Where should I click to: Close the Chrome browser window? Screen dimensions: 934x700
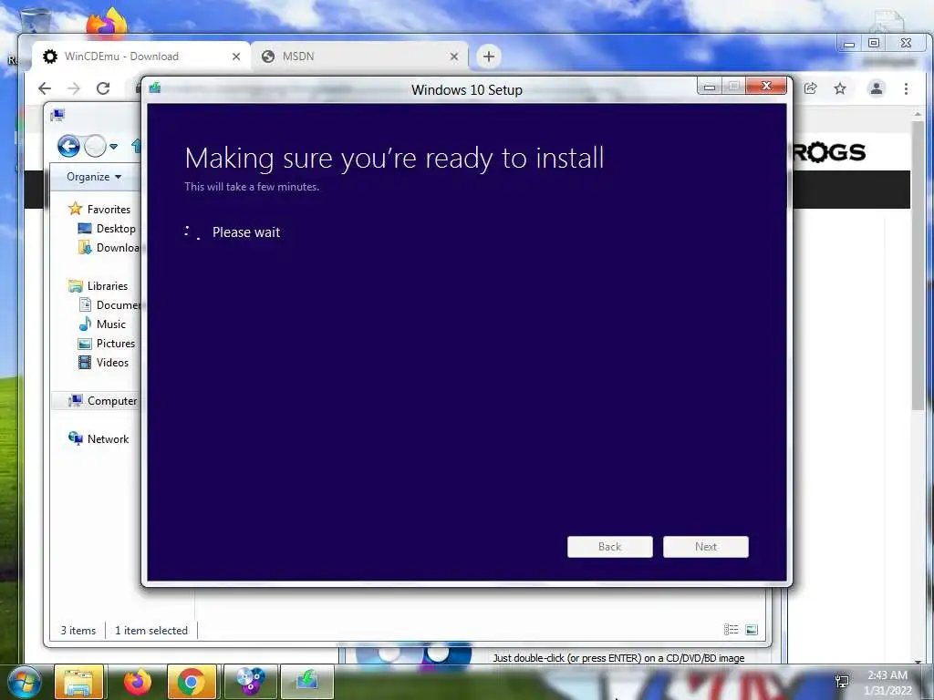click(x=906, y=43)
